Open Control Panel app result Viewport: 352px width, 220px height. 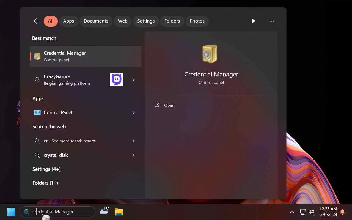86,112
